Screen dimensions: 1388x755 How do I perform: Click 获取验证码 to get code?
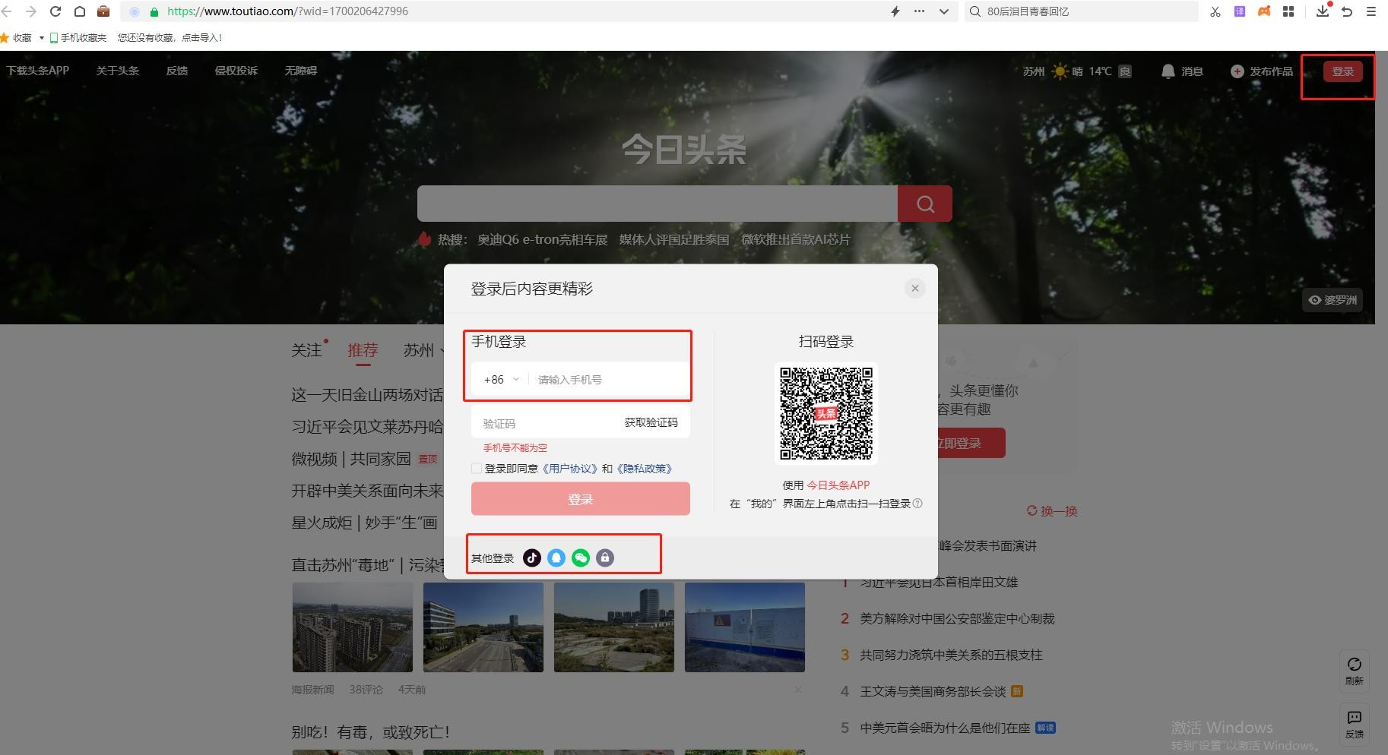(651, 422)
